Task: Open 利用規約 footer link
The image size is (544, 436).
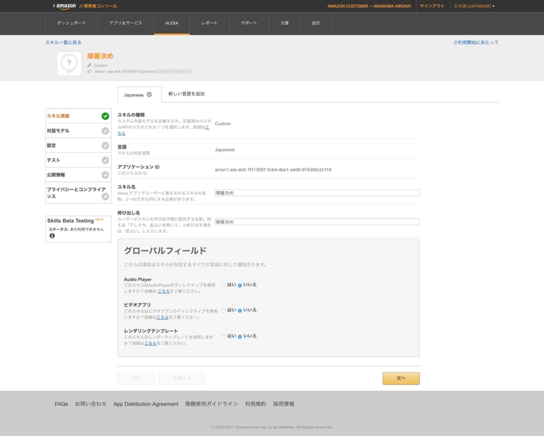Action: tap(256, 404)
